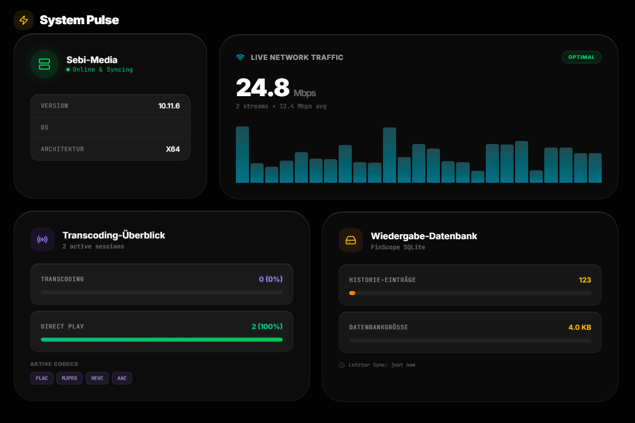The height and width of the screenshot is (423, 635).
Task: Click the 2 streams × 12.4 Mbps avg text
Action: [281, 106]
